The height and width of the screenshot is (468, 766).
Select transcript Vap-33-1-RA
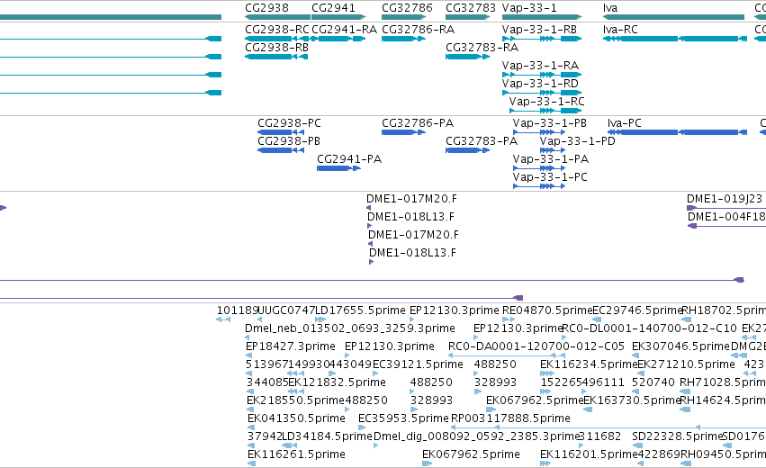coord(540,66)
